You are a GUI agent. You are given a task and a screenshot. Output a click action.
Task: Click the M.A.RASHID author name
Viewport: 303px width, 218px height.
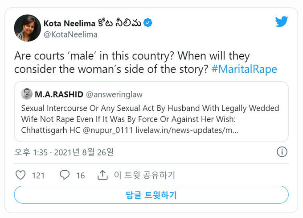(58, 94)
